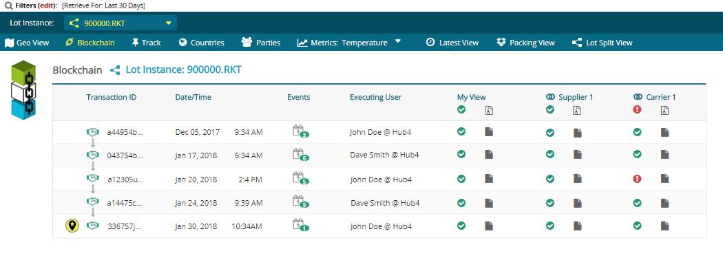Open the Lot Instance 900000.RKT dropdown
723x260 pixels.
pyautogui.click(x=120, y=23)
